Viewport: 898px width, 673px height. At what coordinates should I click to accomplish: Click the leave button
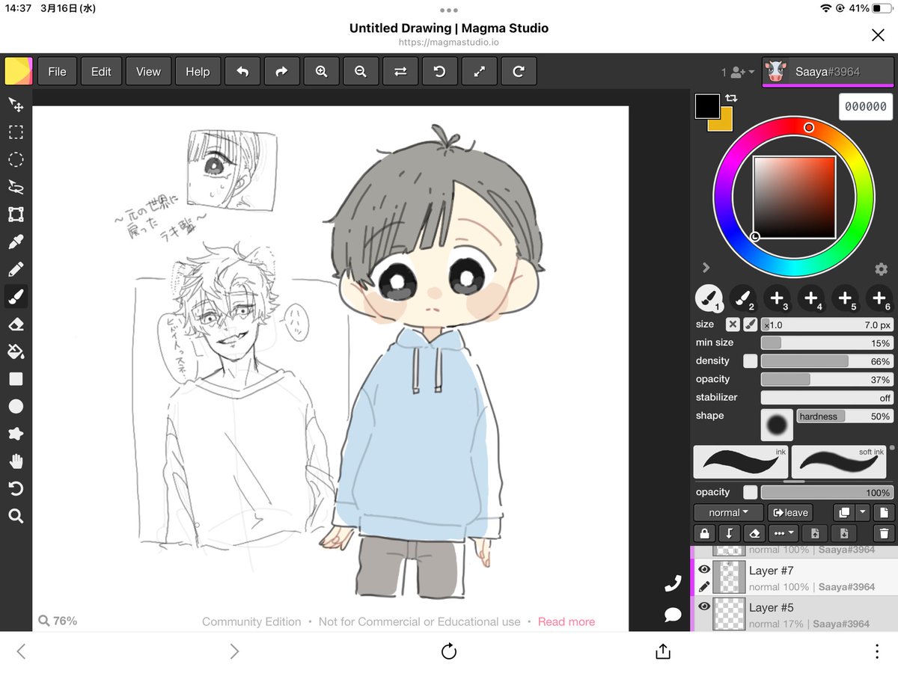790,513
